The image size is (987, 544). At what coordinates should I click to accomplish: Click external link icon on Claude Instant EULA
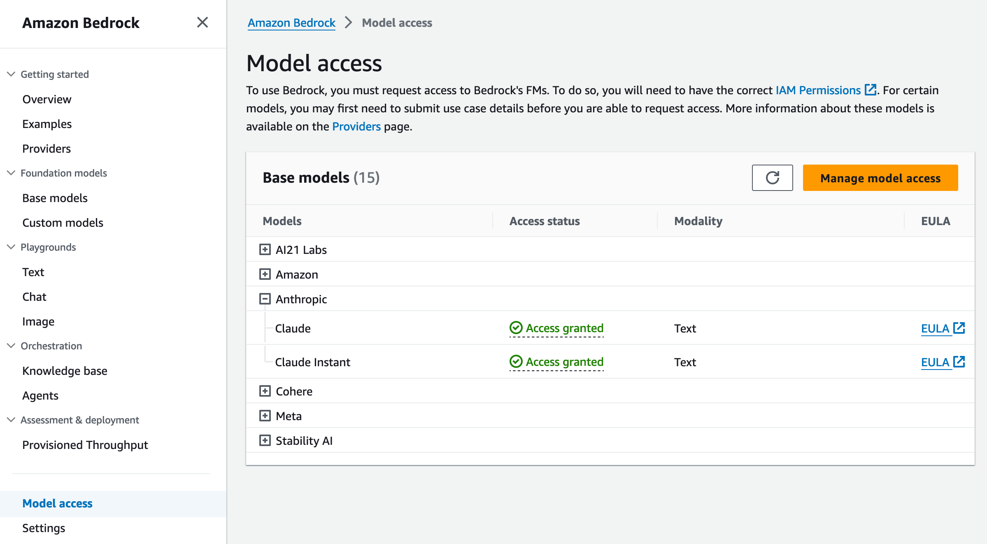[x=959, y=362]
